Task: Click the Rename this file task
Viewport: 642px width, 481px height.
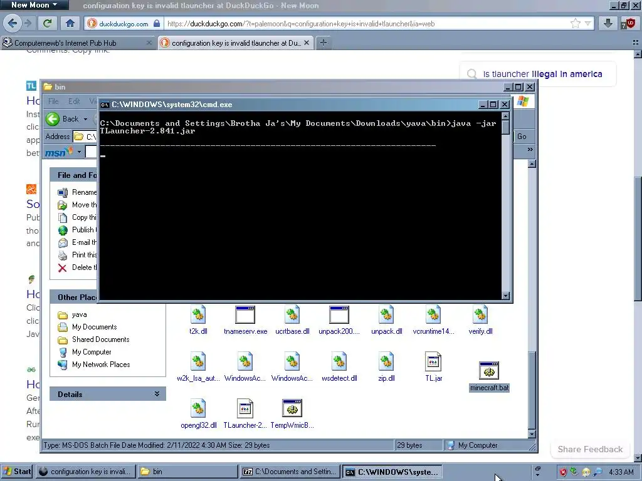Action: [77, 192]
